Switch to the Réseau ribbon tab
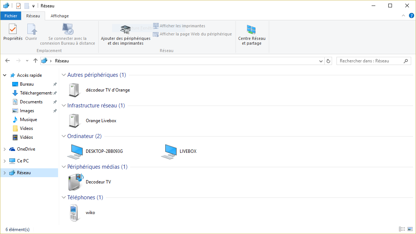 (33, 16)
